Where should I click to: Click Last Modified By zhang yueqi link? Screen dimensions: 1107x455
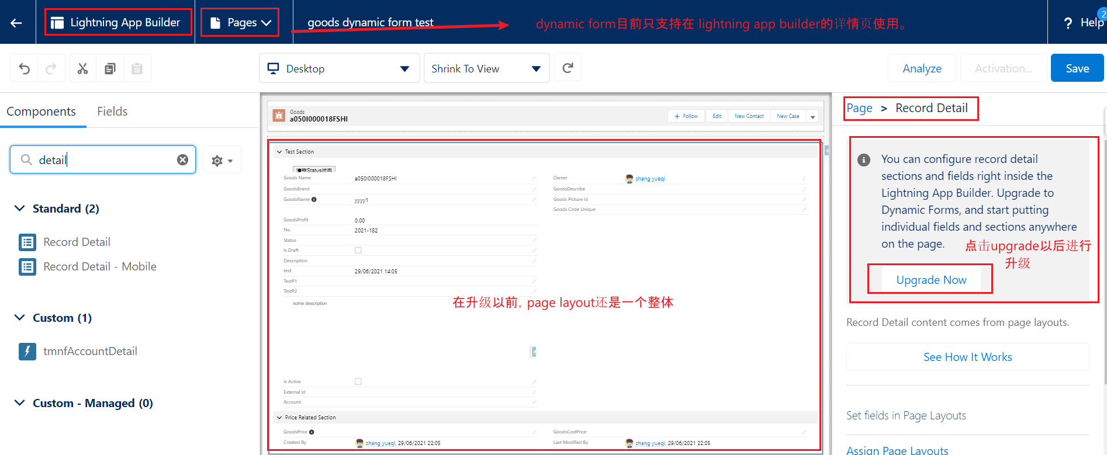650,443
